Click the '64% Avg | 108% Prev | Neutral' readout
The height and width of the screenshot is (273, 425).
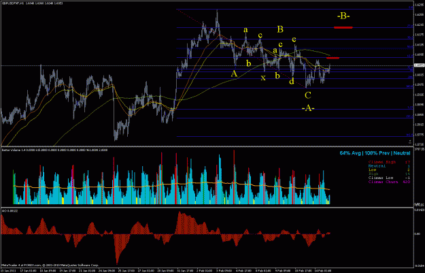375,153
